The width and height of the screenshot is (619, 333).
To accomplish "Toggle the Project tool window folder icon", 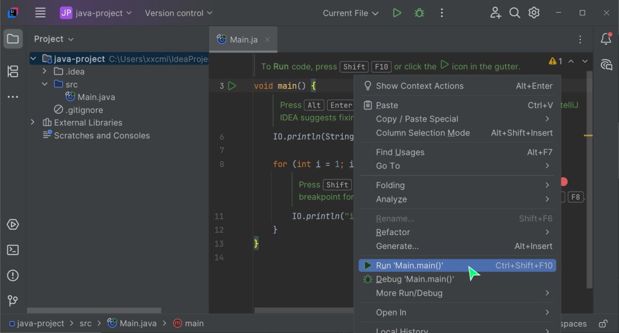I will point(13,39).
